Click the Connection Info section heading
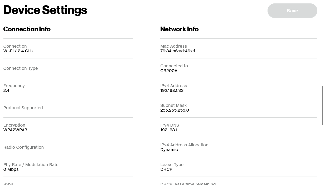This screenshot has height=185, width=330. click(27, 29)
